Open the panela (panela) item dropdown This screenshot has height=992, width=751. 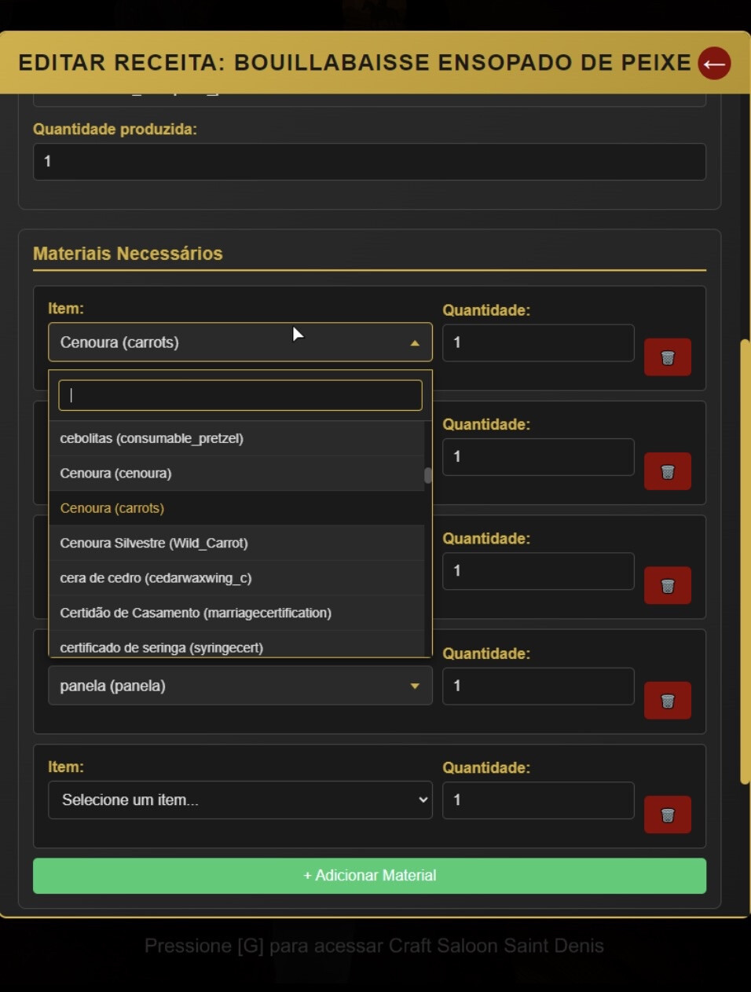coord(240,686)
